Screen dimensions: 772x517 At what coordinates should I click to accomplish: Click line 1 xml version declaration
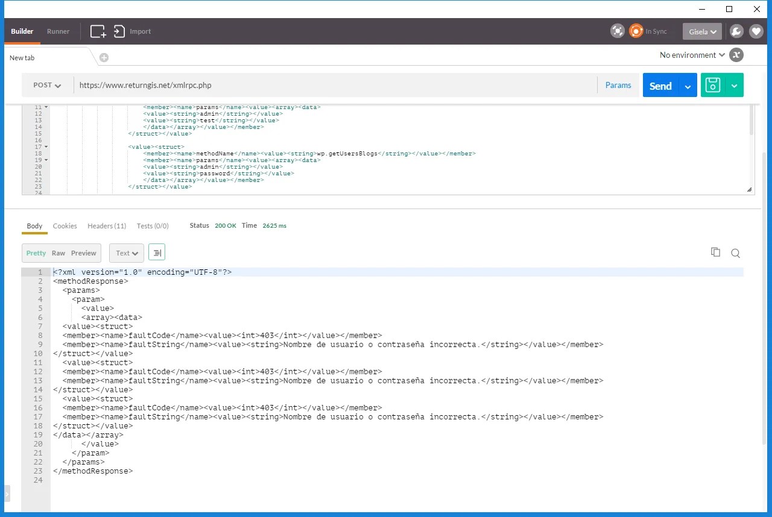[142, 272]
